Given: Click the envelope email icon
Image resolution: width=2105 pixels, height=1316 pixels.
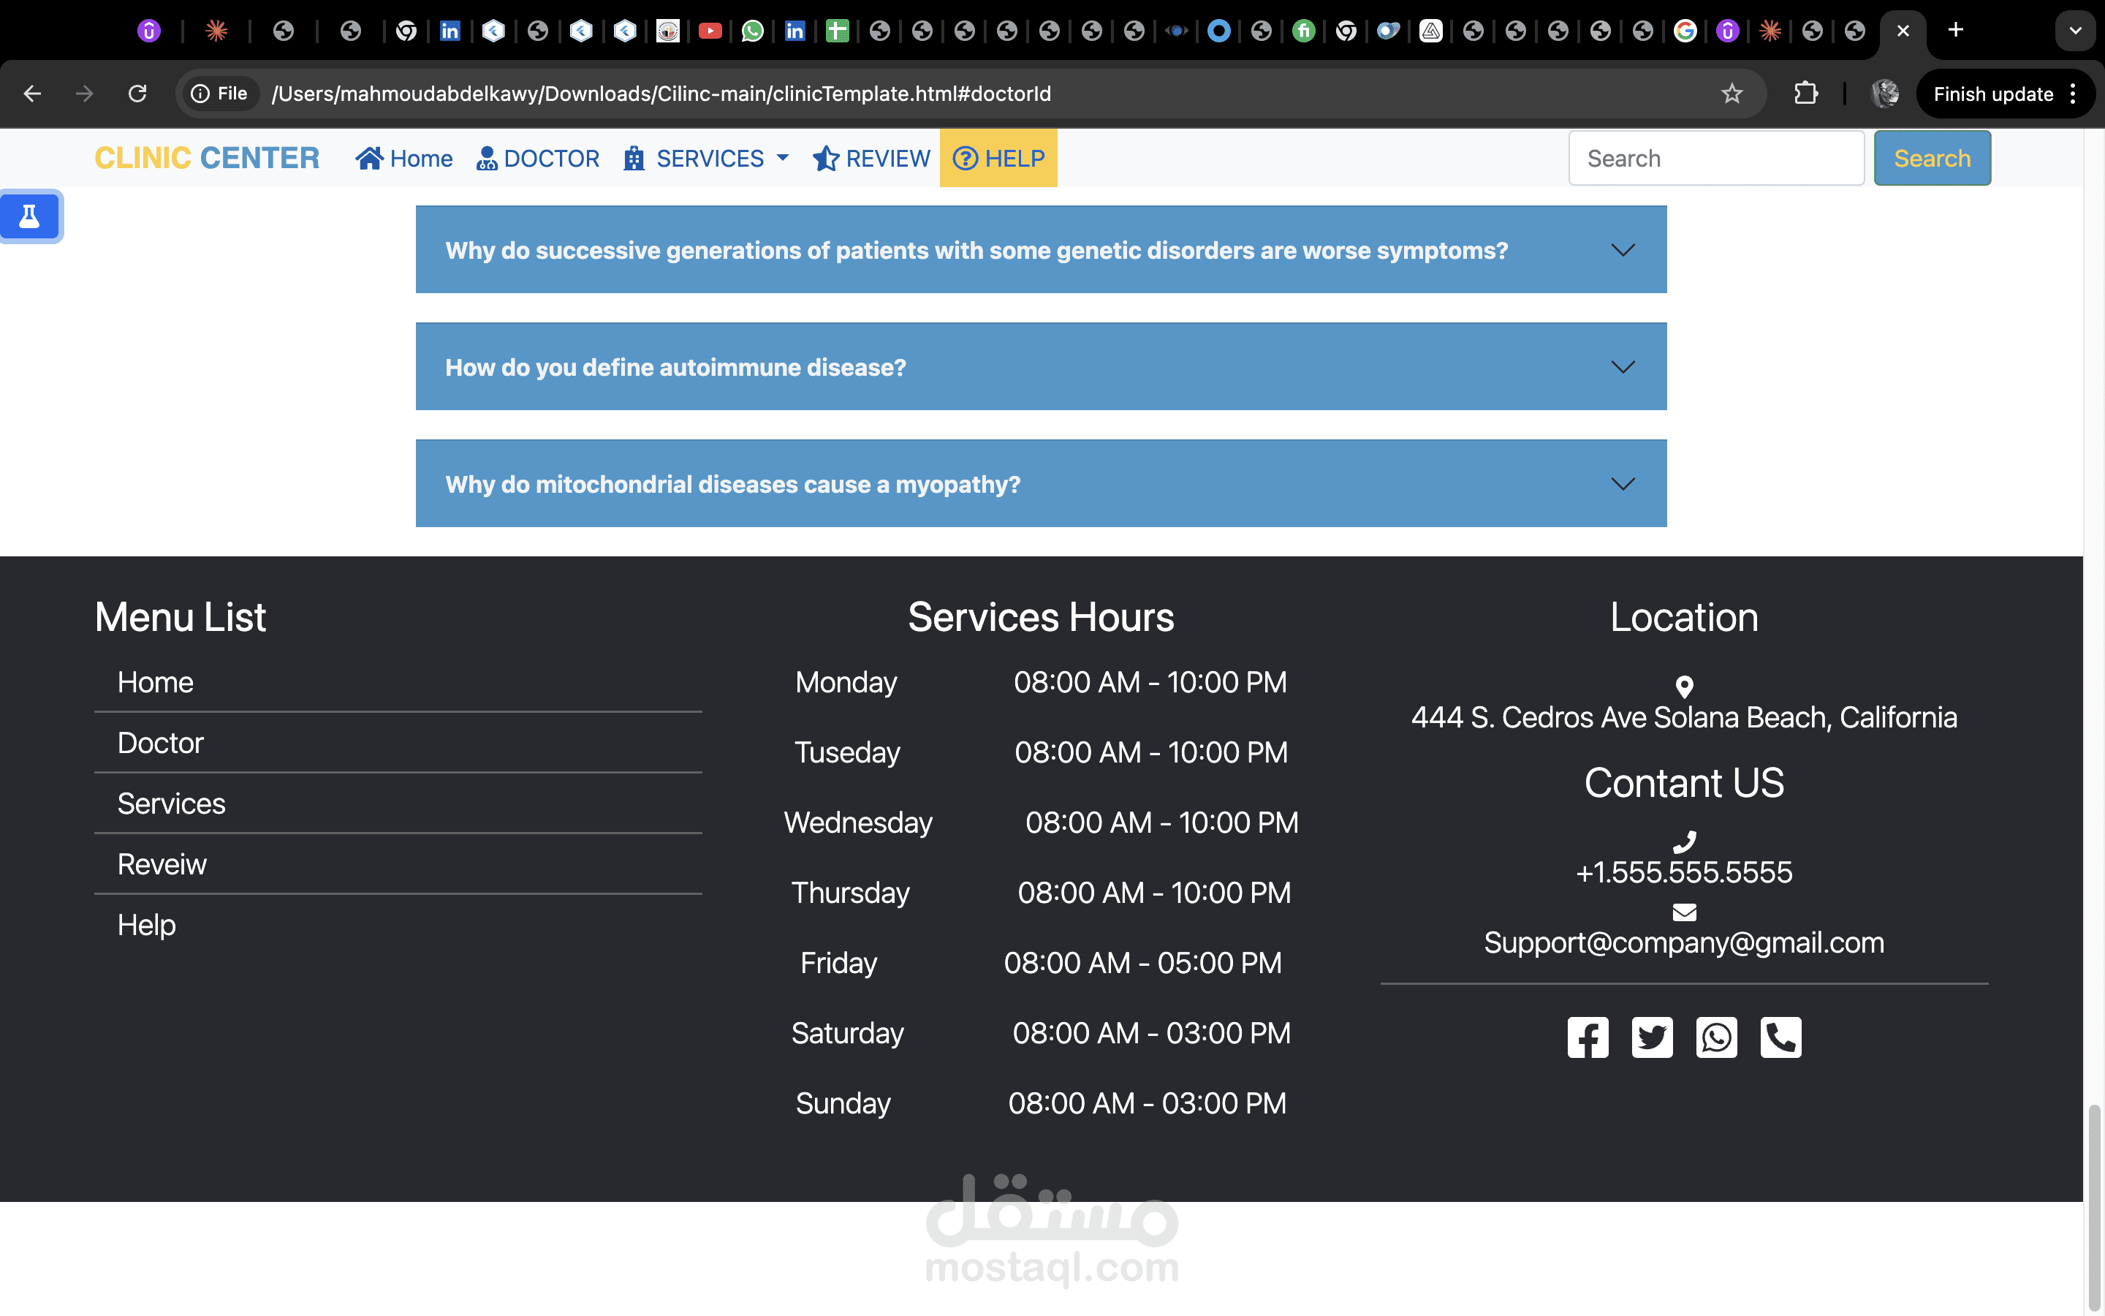Looking at the screenshot, I should click(1684, 911).
